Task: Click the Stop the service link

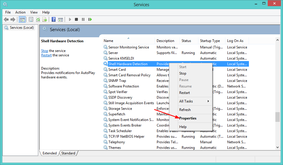Action: click(x=44, y=51)
